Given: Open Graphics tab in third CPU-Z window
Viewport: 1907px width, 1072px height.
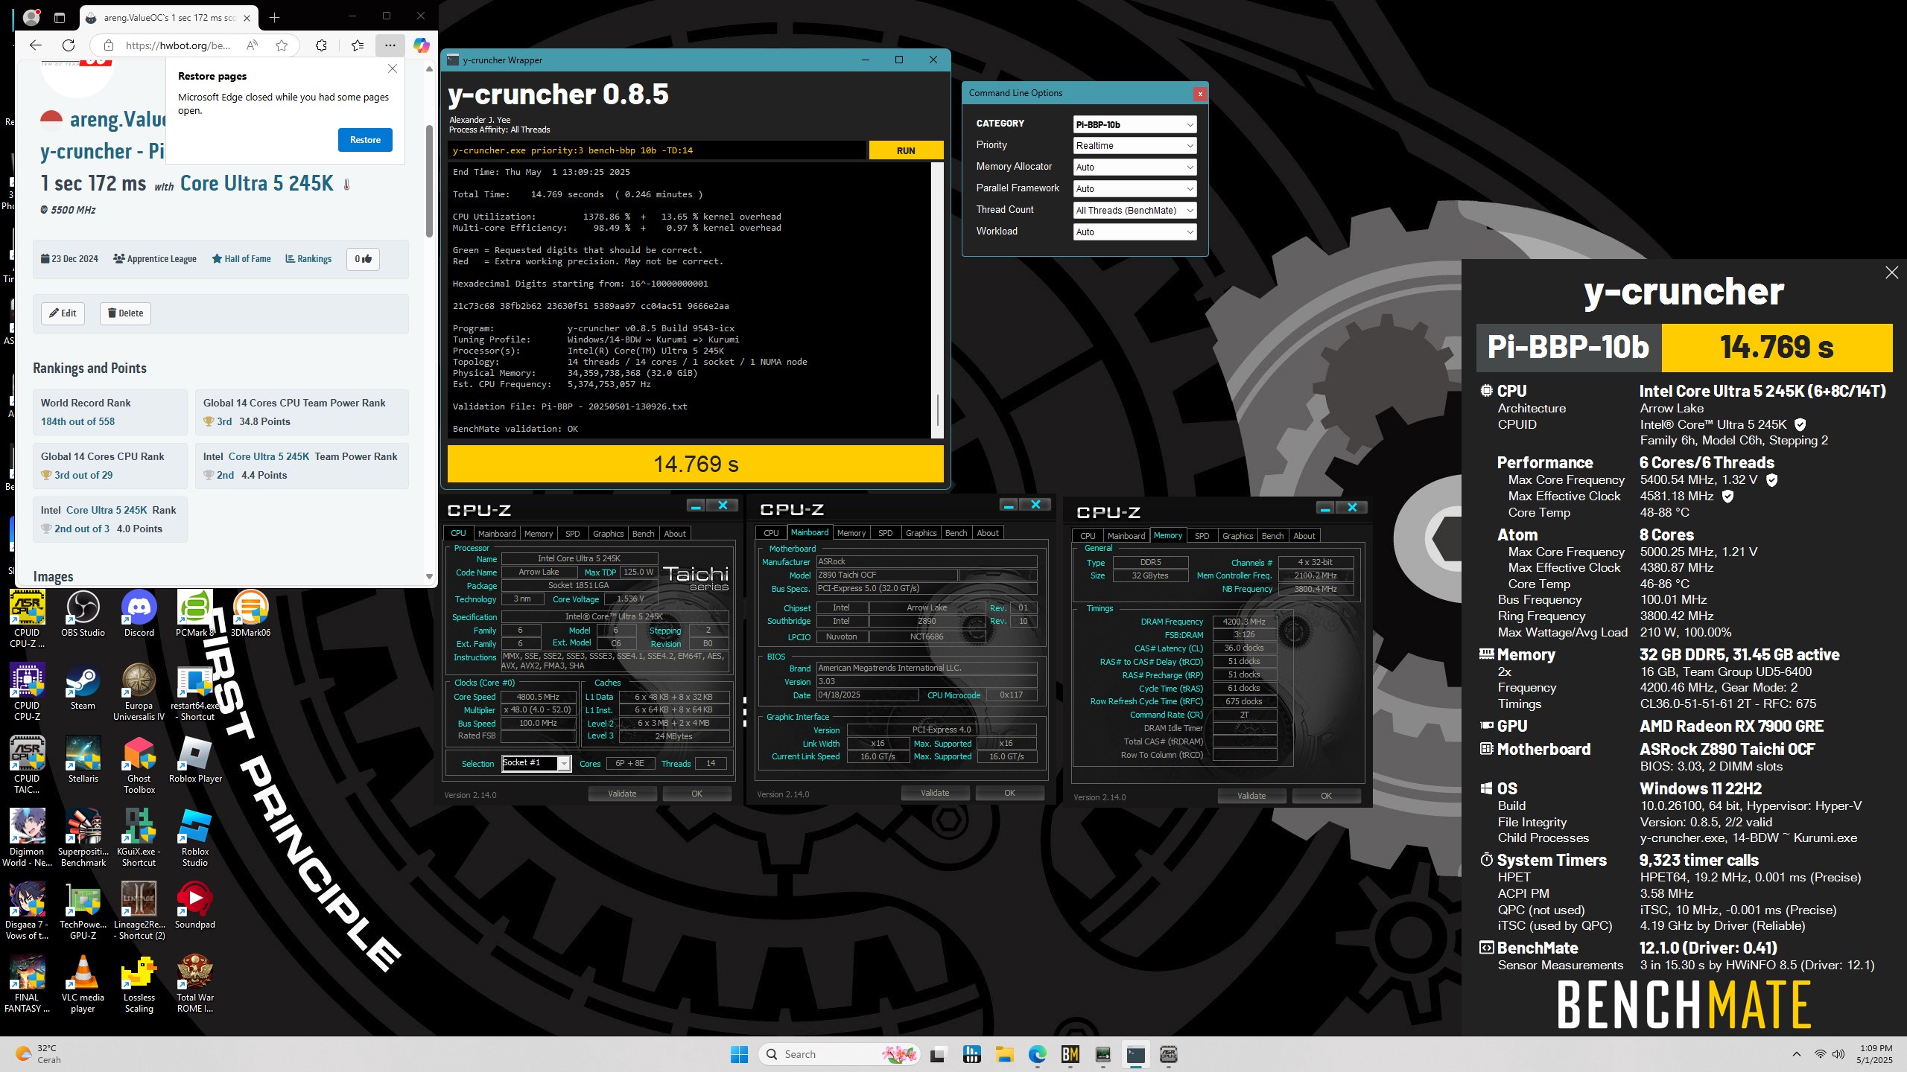Looking at the screenshot, I should tap(1237, 535).
